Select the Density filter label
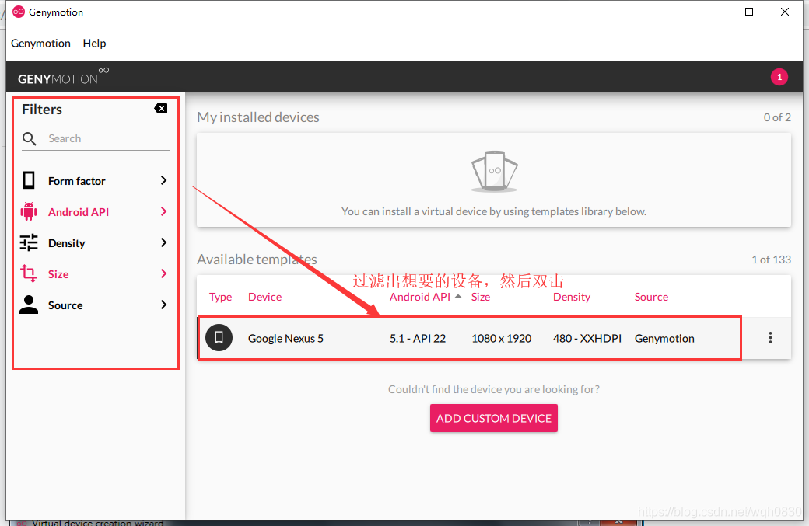 tap(67, 243)
